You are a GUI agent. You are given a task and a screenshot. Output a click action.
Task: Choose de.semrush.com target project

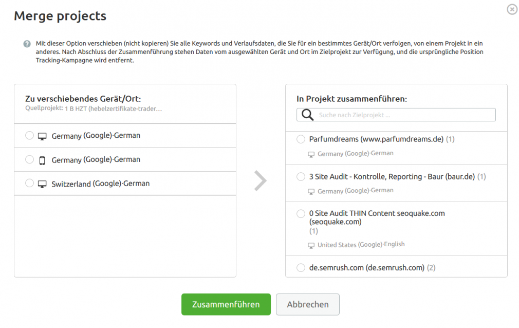301,268
